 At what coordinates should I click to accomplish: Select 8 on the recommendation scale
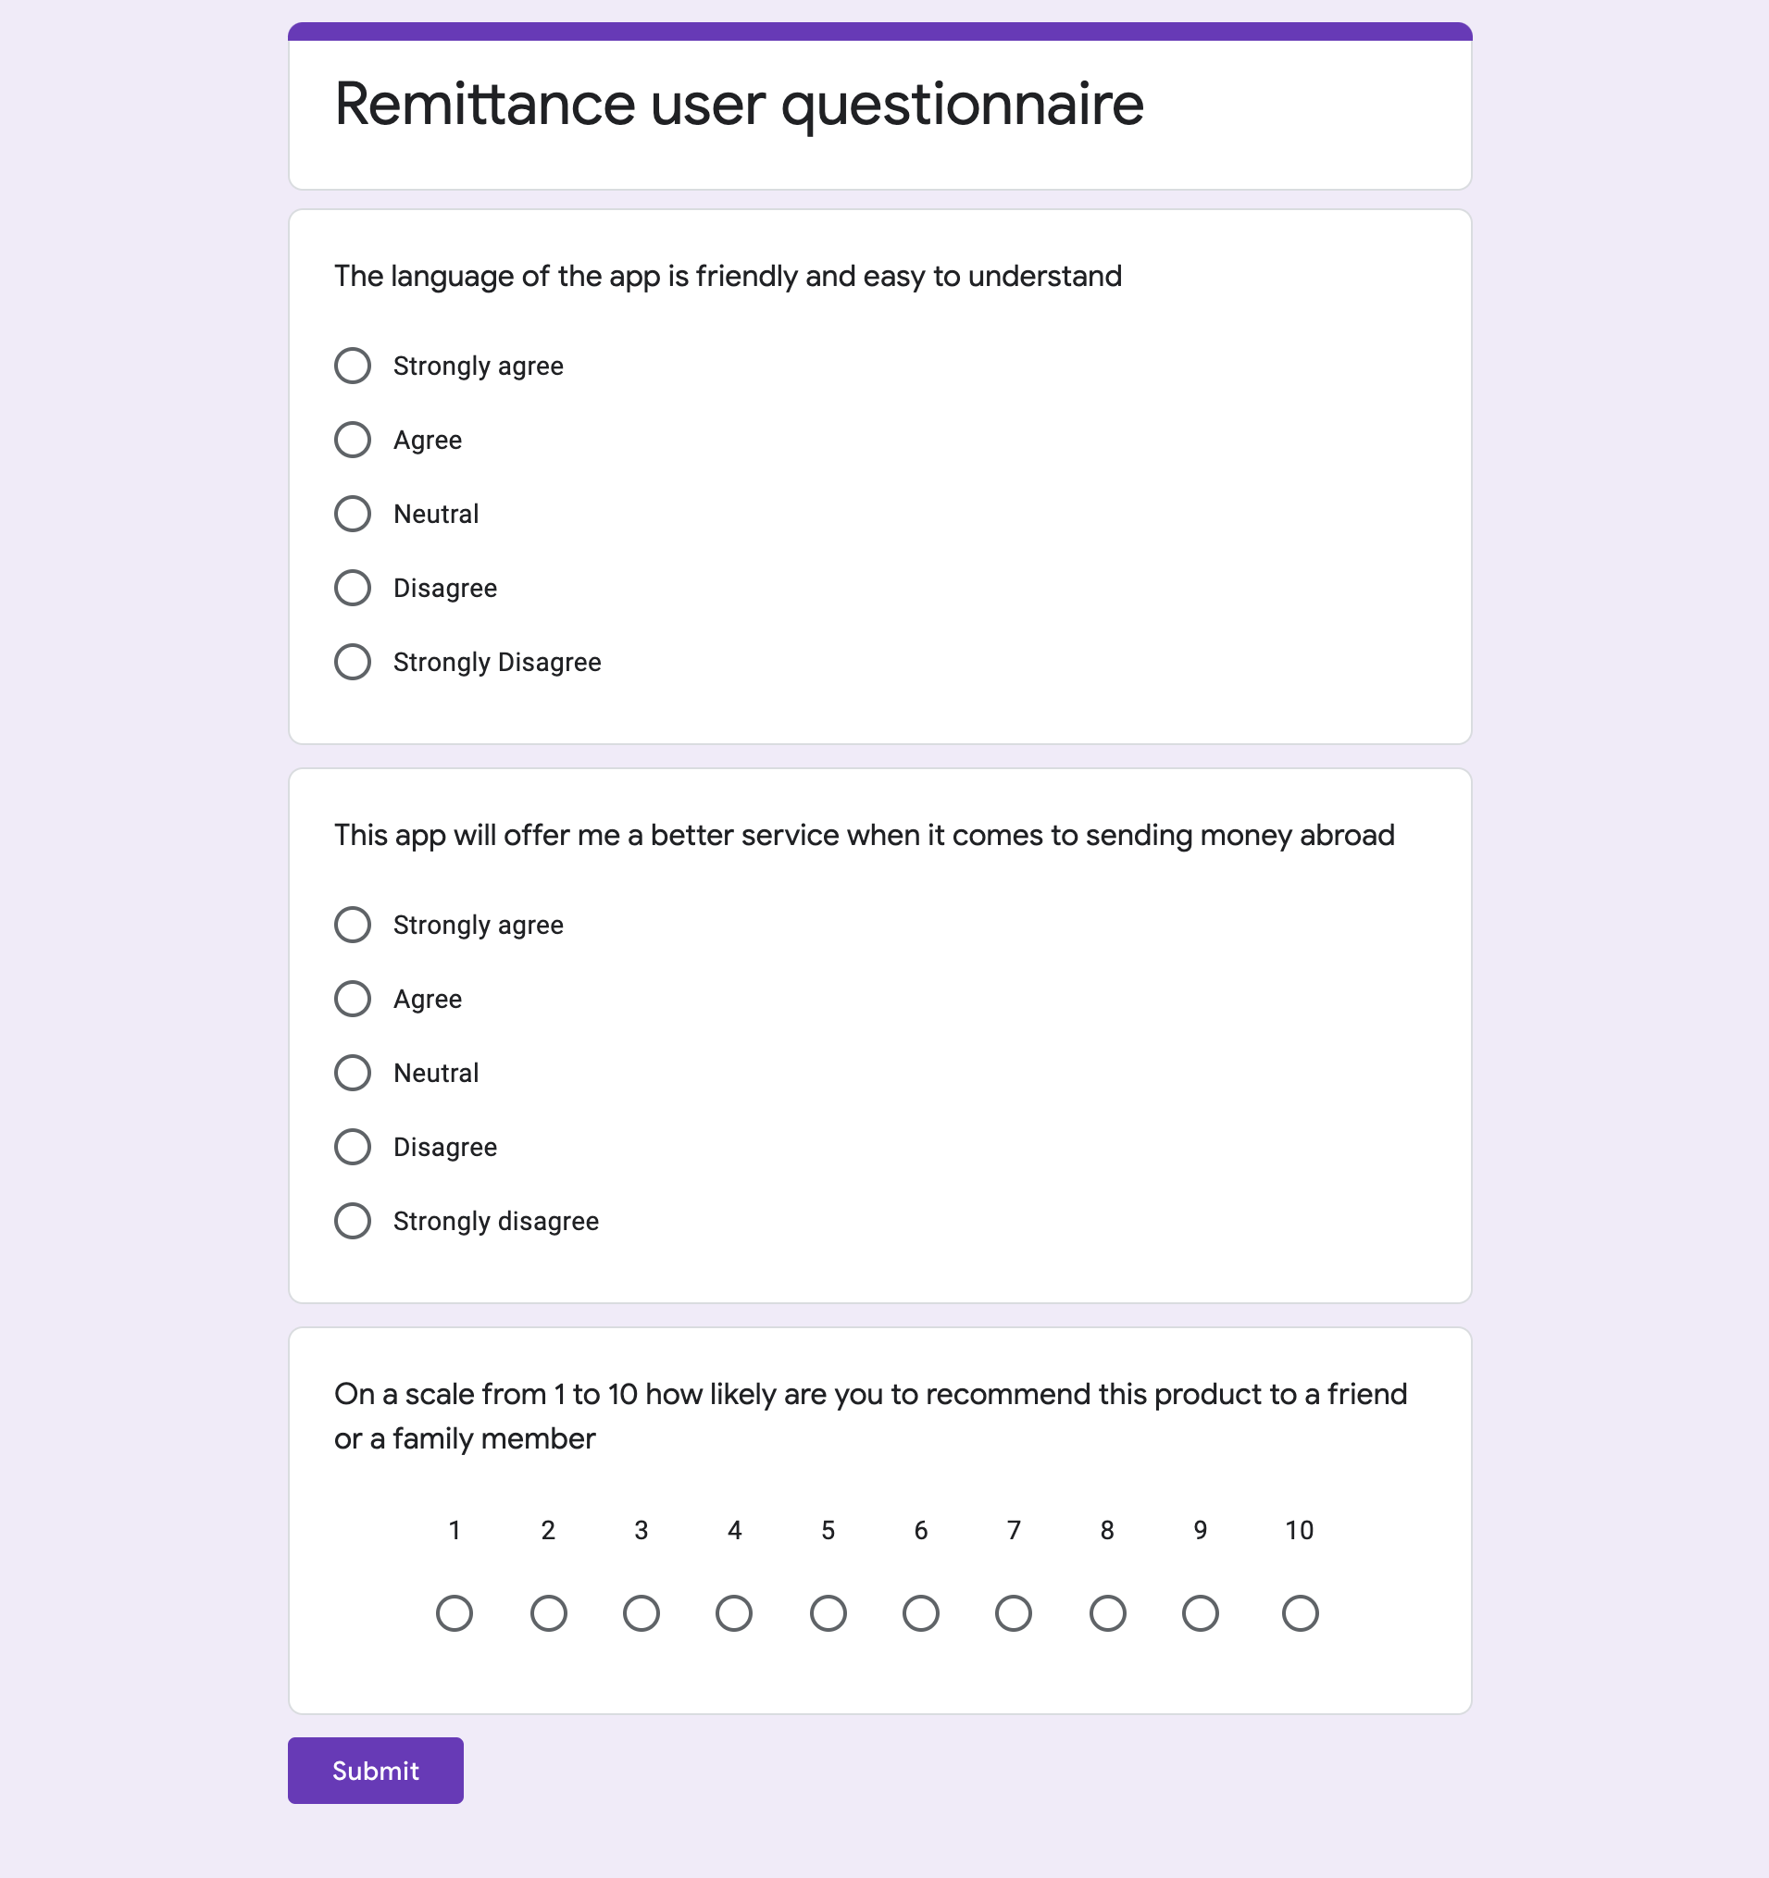tap(1107, 1613)
